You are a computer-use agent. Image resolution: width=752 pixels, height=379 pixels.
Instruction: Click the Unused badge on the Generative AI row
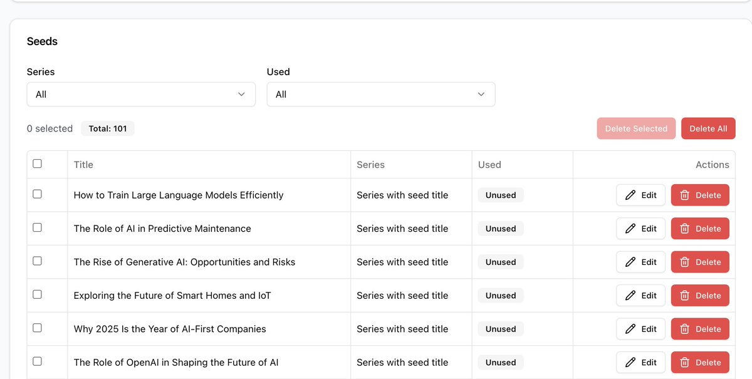(501, 262)
